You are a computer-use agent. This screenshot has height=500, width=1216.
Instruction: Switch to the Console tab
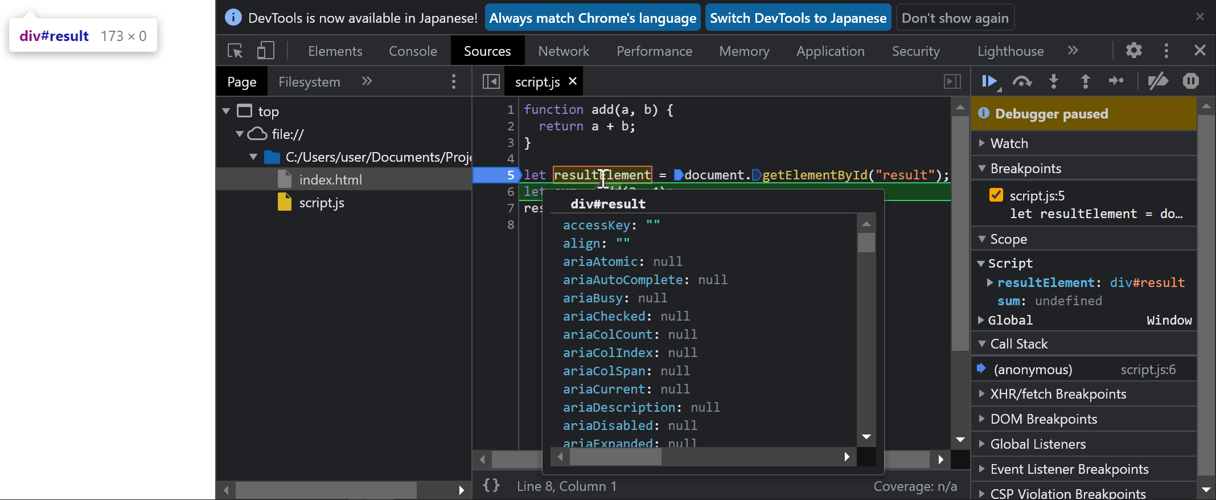tap(413, 51)
